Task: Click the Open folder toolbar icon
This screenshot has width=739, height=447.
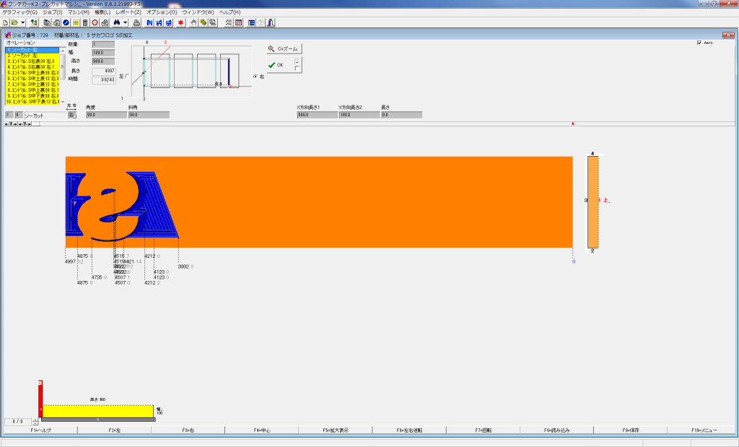Action: [x=14, y=22]
